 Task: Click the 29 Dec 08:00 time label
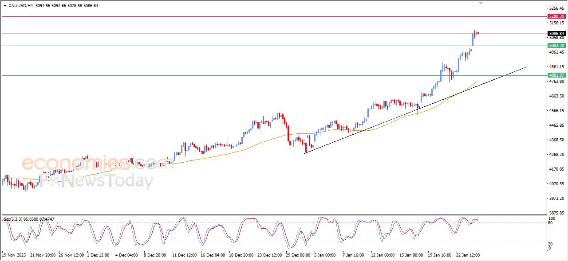point(298,255)
